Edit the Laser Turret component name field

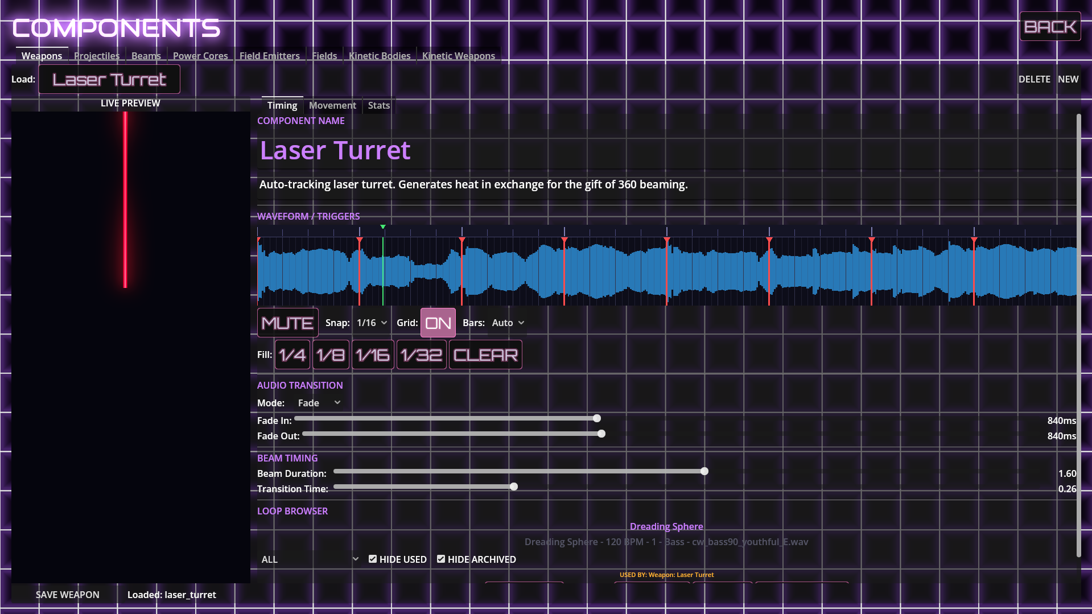(x=667, y=150)
